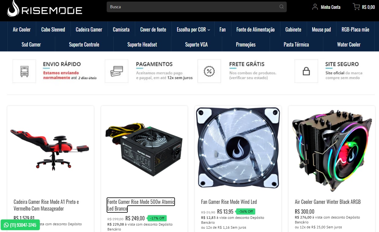Expand the Escolha por COR dropdown

(193, 29)
